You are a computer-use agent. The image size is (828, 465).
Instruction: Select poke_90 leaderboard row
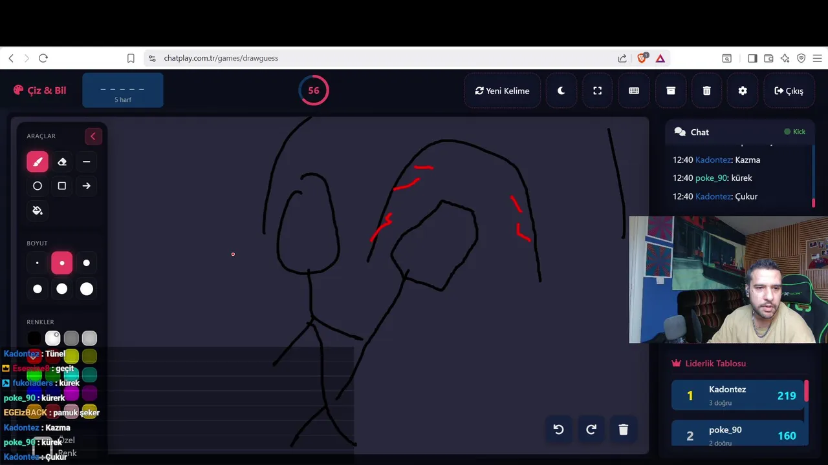[737, 434]
